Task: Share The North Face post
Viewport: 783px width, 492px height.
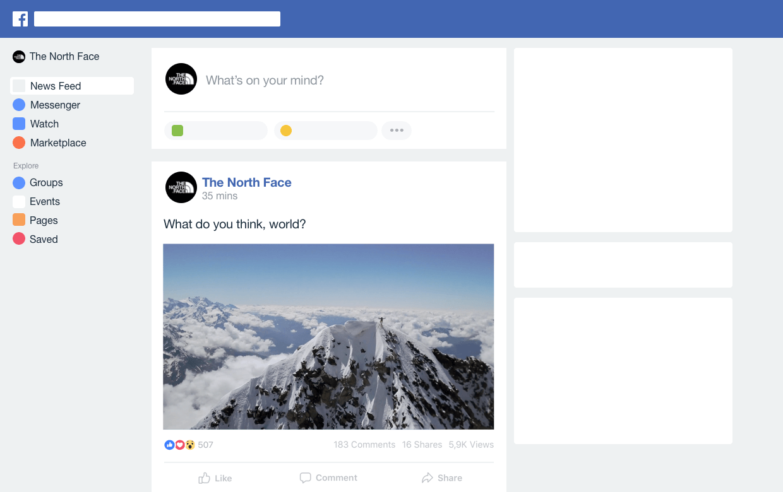Action: [x=442, y=478]
